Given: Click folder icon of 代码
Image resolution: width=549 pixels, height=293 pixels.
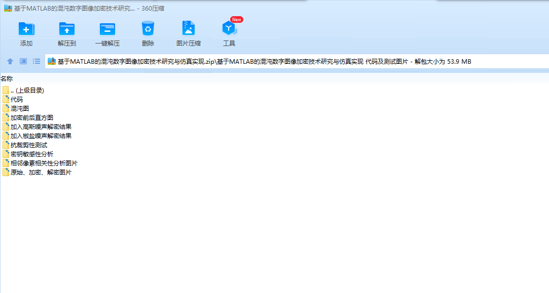Looking at the screenshot, I should (6, 99).
